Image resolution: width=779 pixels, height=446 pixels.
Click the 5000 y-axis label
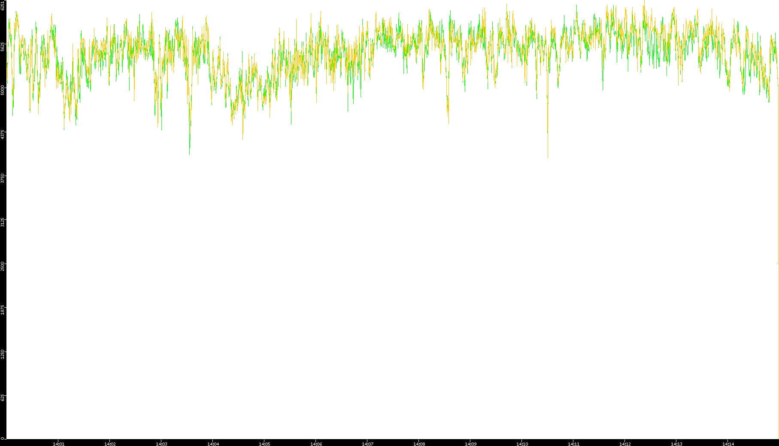3,90
